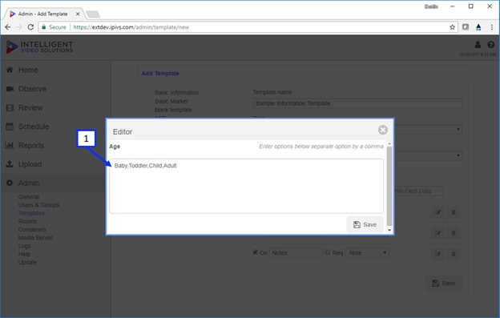
Task: Open General admin settings
Action: (x=29, y=196)
